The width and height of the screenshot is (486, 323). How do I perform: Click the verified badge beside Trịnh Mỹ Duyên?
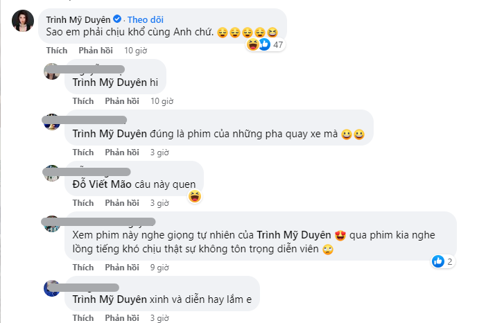(107, 18)
